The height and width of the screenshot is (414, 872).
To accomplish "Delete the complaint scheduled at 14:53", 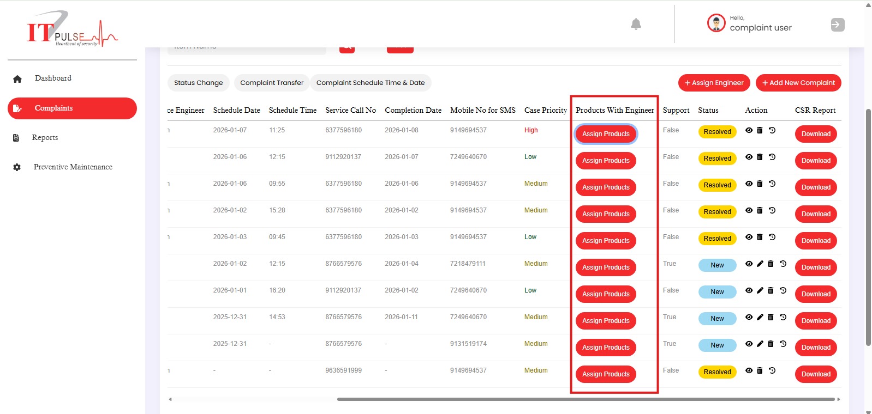I will point(771,317).
